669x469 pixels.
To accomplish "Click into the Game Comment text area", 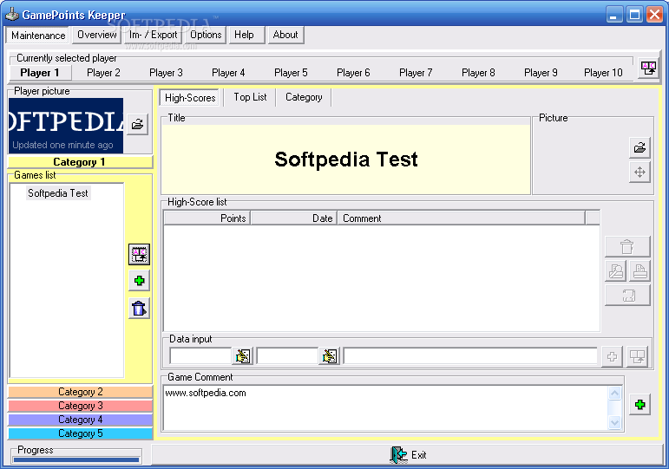I will pos(386,408).
